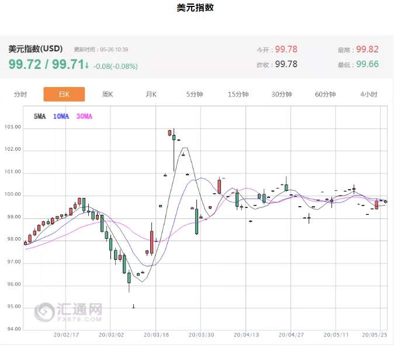Open the 月K monthly chart tab
Image resolution: width=394 pixels, height=348 pixels.
click(151, 95)
